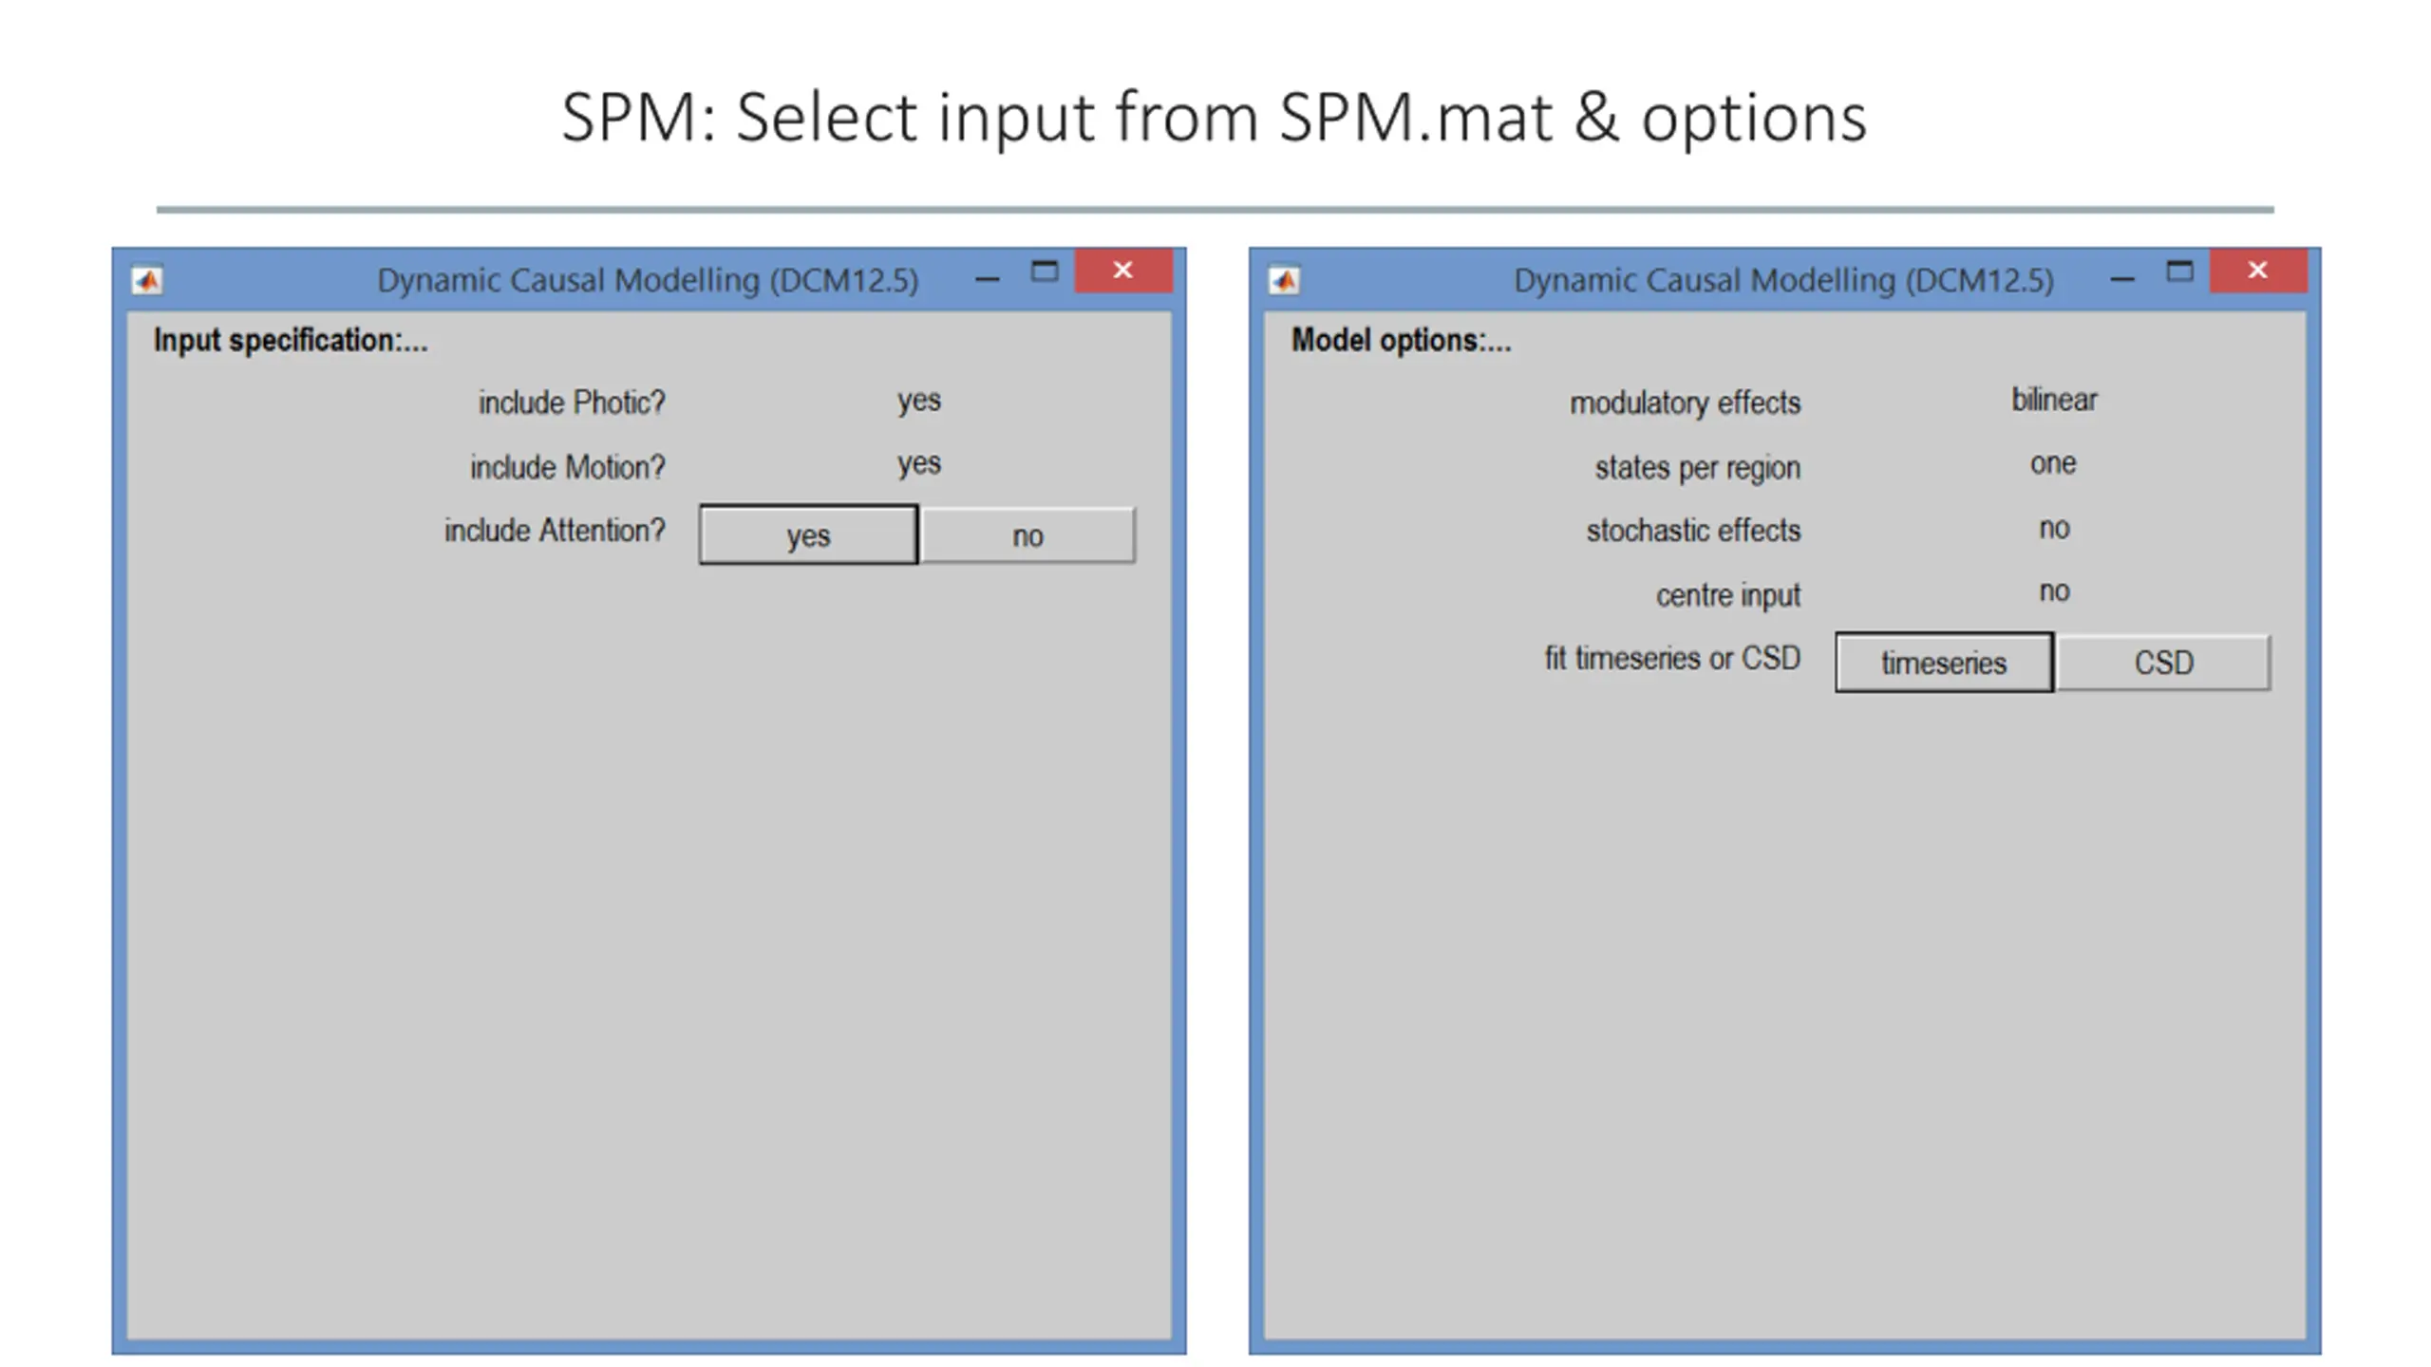Click MATLAB icon in right DCM window
The height and width of the screenshot is (1367, 2431).
(x=1284, y=280)
